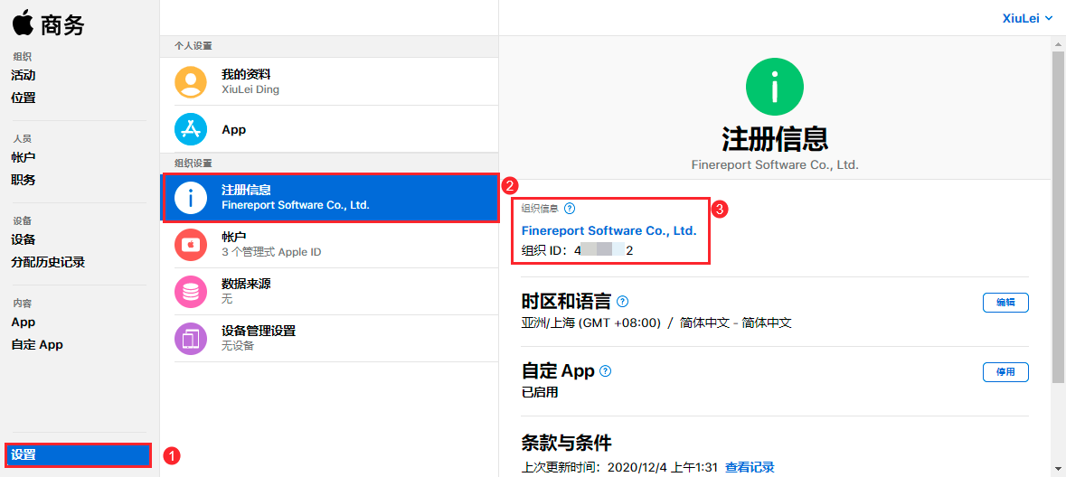Click the Finereport Software Co., Ltd. organization link

tap(609, 231)
